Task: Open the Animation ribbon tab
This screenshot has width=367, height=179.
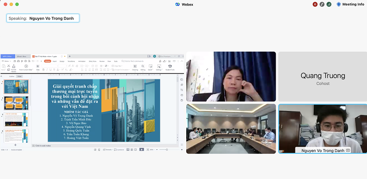Action: [x=82, y=61]
